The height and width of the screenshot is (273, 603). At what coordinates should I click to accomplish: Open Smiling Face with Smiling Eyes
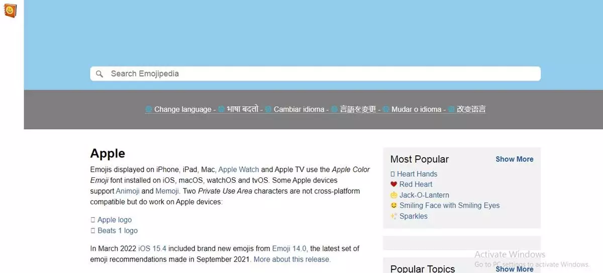click(x=450, y=205)
